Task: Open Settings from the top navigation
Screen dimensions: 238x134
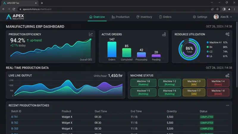Action: point(200,17)
